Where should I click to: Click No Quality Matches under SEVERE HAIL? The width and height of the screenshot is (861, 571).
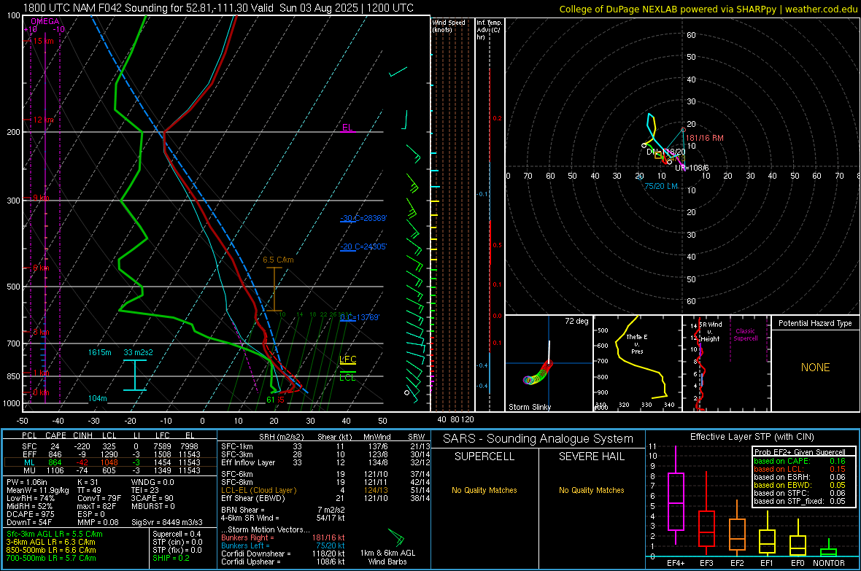[591, 490]
